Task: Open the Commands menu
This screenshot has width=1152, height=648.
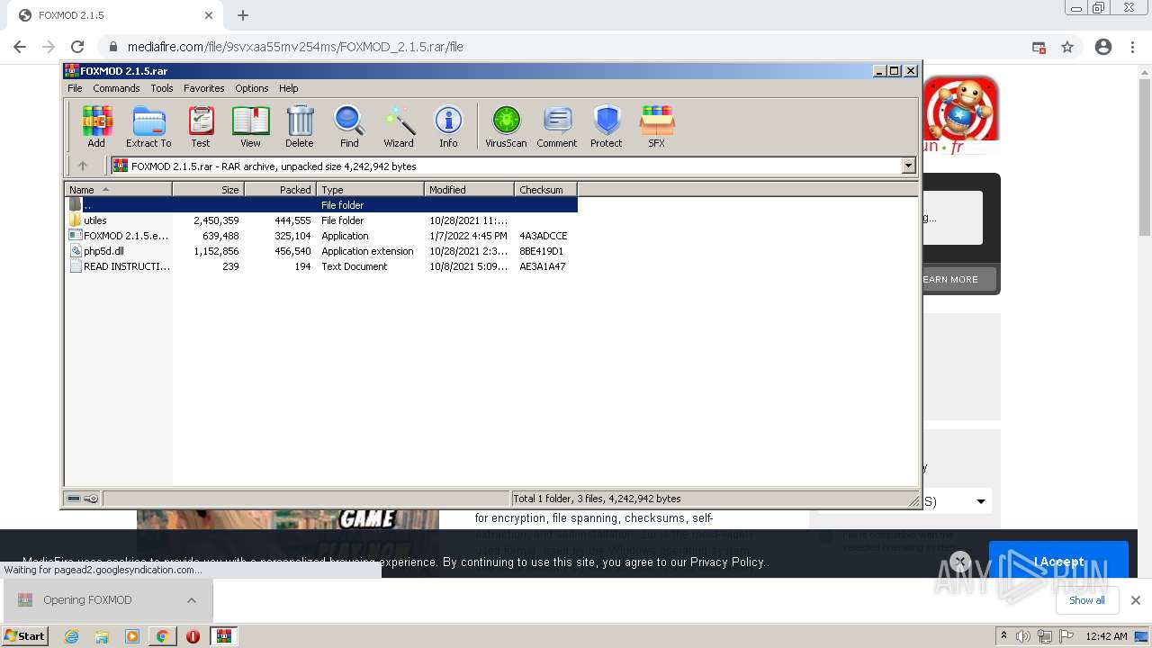Action: pyautogui.click(x=116, y=88)
